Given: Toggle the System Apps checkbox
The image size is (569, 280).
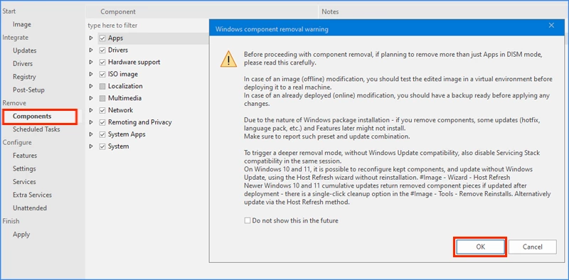Looking at the screenshot, I should click(x=102, y=134).
